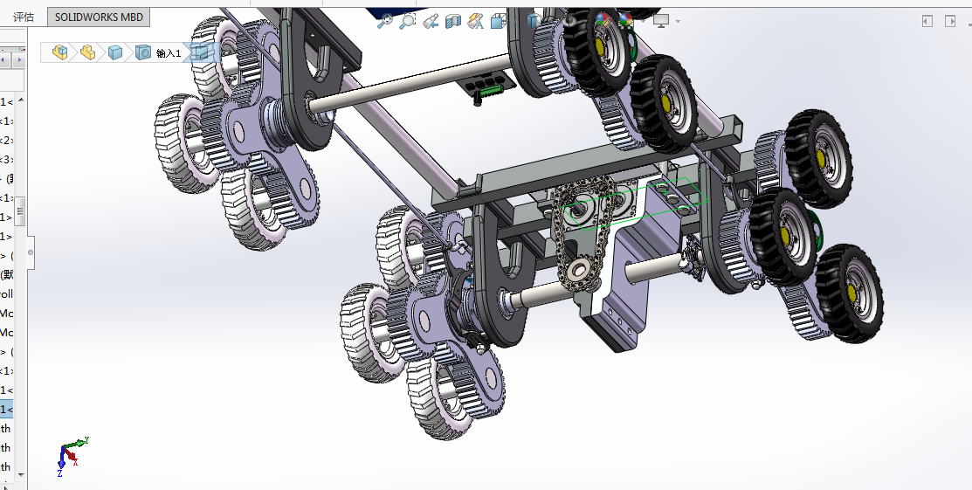Viewport: 972px width, 490px height.
Task: Click the feature tree scrollbar down arrow
Action: tap(21, 474)
